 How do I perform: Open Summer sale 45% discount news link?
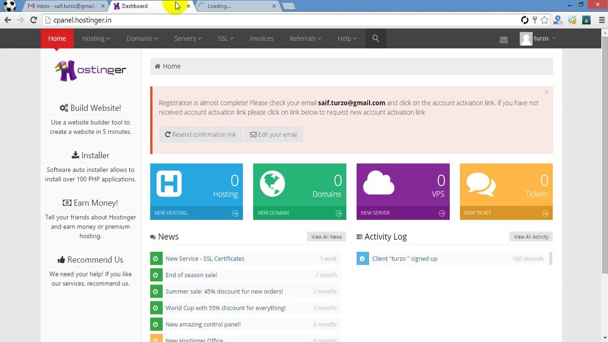[x=224, y=292]
